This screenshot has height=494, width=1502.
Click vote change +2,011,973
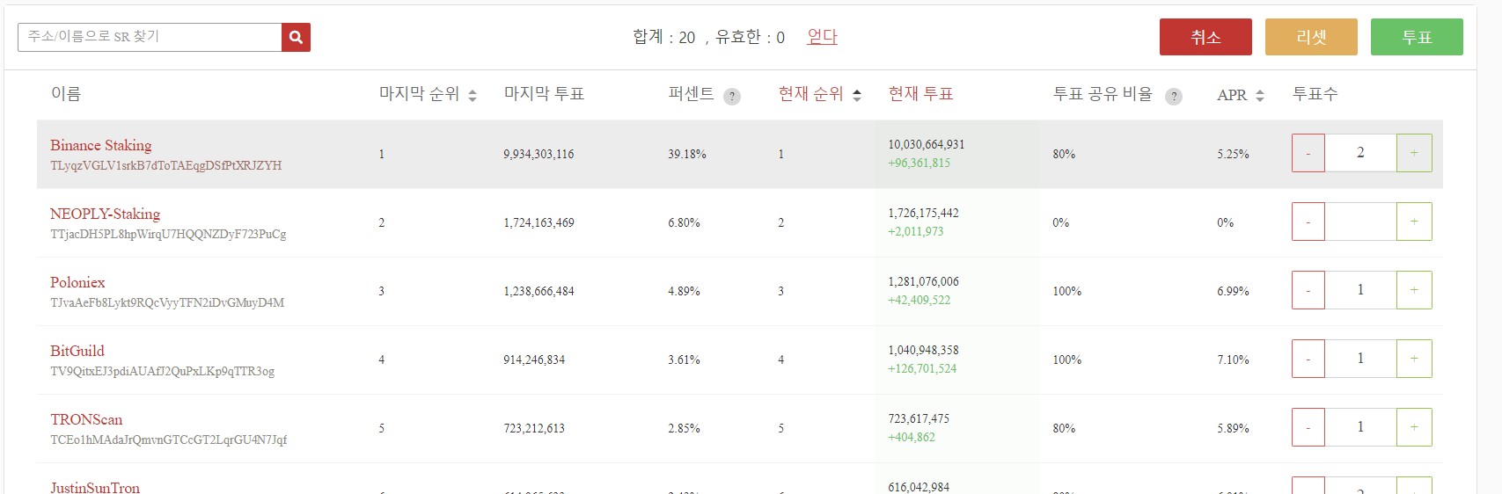(x=915, y=231)
